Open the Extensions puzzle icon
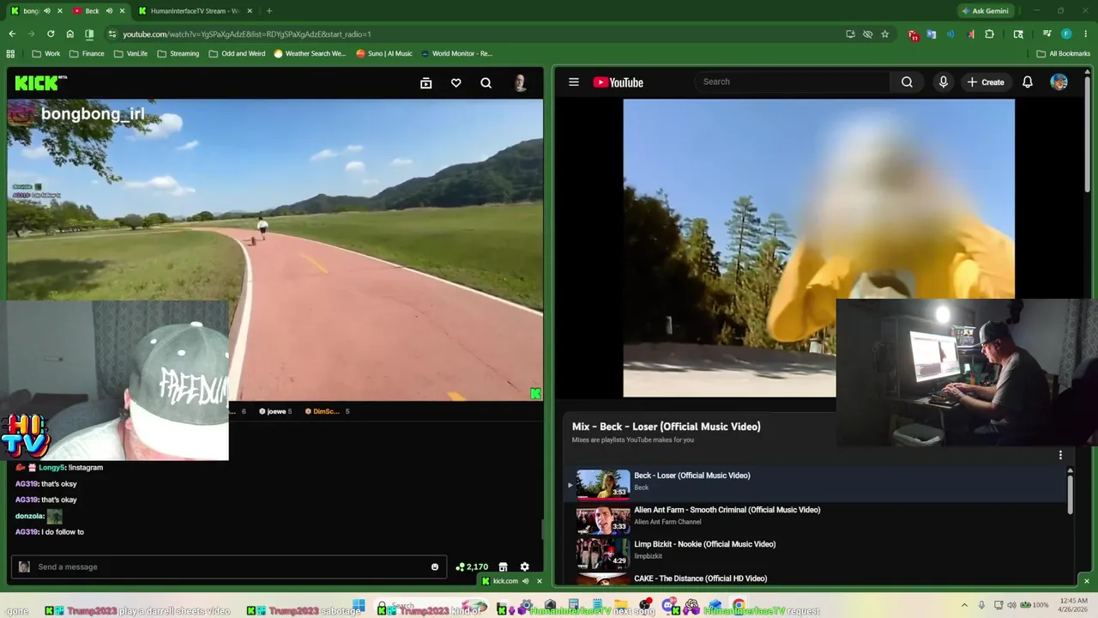 (989, 34)
